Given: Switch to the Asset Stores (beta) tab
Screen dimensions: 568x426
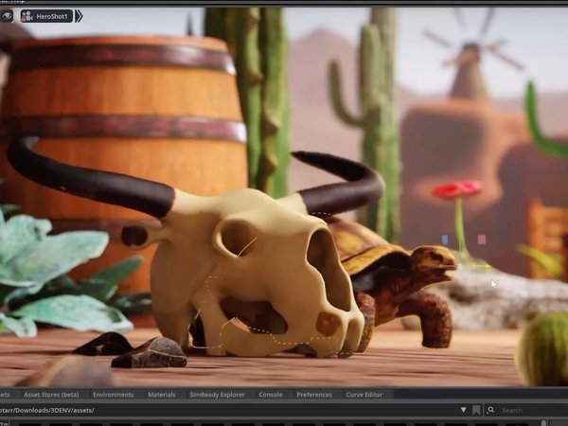Looking at the screenshot, I should (x=53, y=394).
